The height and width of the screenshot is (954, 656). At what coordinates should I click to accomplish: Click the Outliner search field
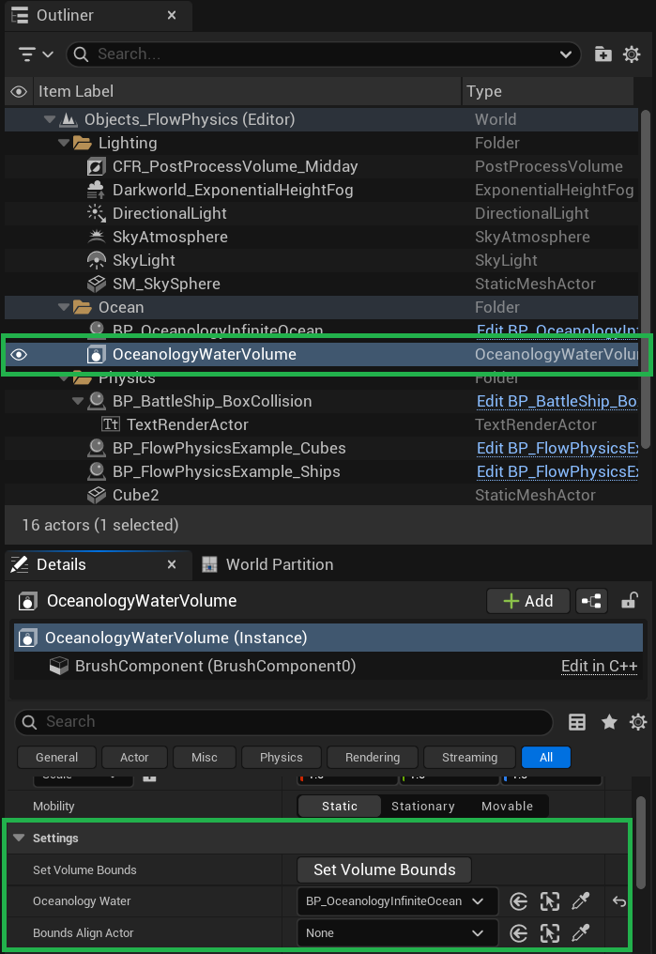[x=323, y=54]
